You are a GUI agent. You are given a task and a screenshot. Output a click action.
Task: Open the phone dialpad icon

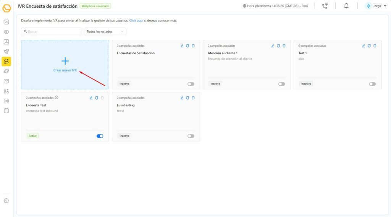[x=325, y=6]
